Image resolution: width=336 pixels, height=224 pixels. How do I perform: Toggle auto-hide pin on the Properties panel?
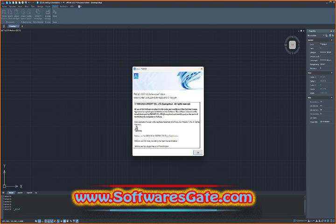click(331, 31)
